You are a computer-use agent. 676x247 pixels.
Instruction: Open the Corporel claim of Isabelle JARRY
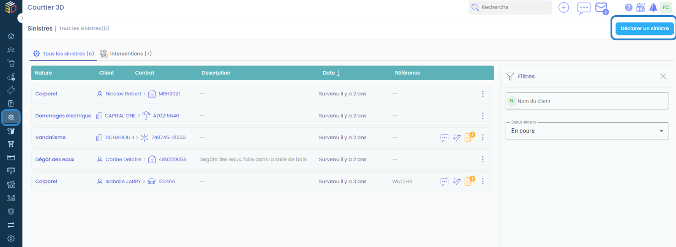click(46, 181)
